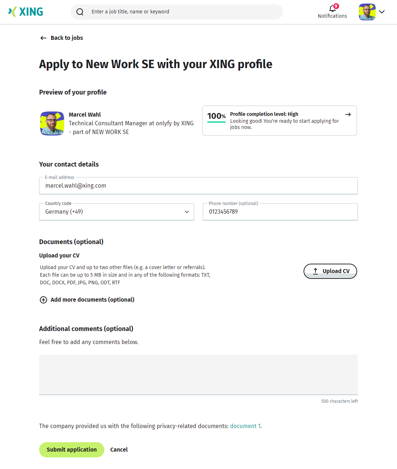Select the Back to jobs link
This screenshot has width=397, height=469.
67,38
